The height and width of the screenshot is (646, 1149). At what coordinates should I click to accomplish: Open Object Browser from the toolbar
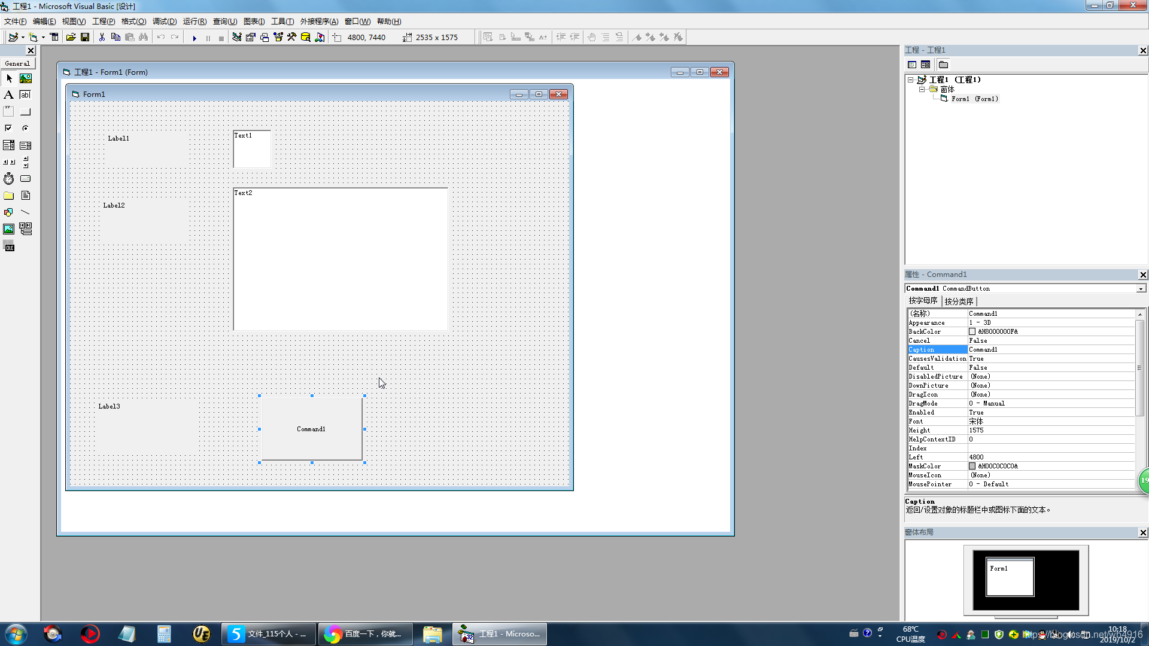(278, 37)
